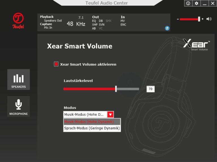The image size is (217, 162).
Task: Click the Modus combo box field
Action: 85,114
